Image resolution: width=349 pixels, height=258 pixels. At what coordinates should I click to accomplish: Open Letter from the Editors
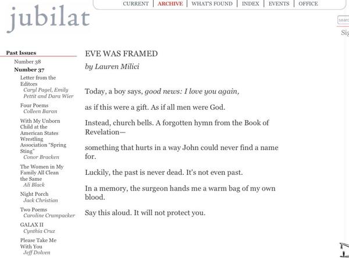pos(38,80)
